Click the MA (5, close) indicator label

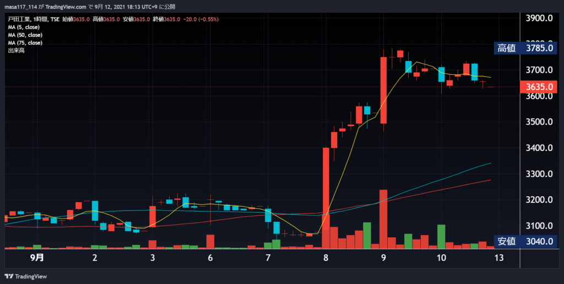(x=24, y=27)
